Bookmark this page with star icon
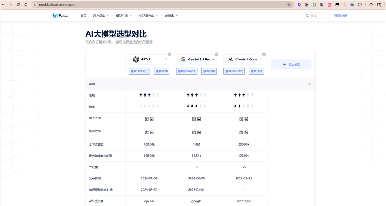 [x=289, y=5]
